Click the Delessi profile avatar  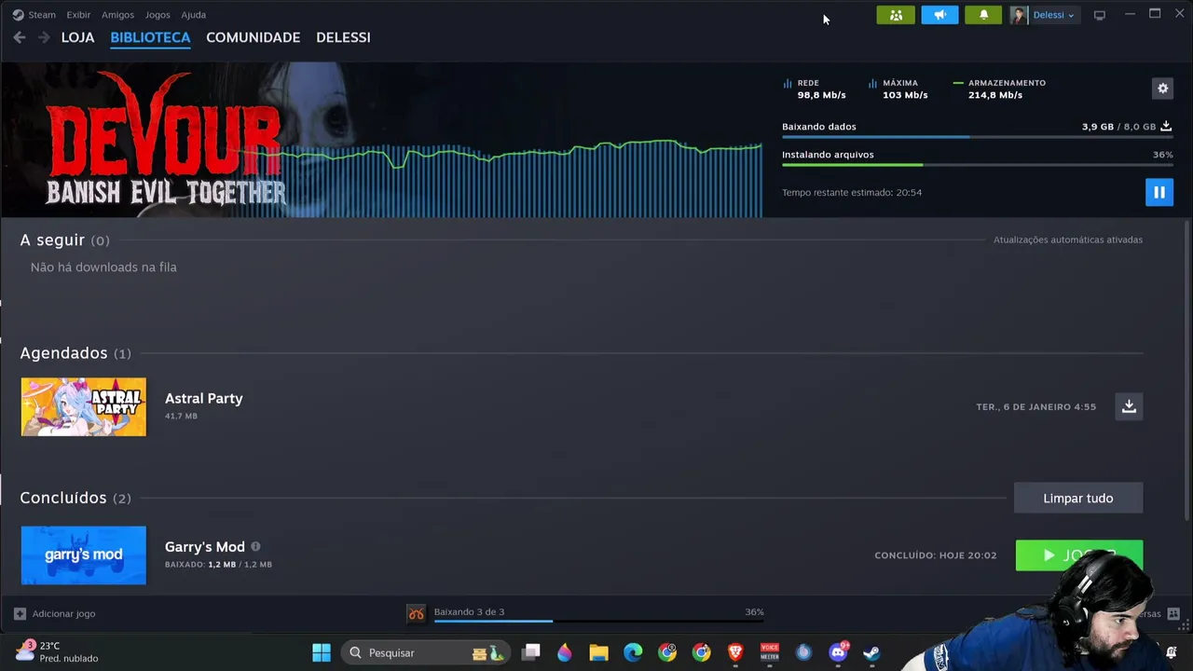coord(1018,15)
